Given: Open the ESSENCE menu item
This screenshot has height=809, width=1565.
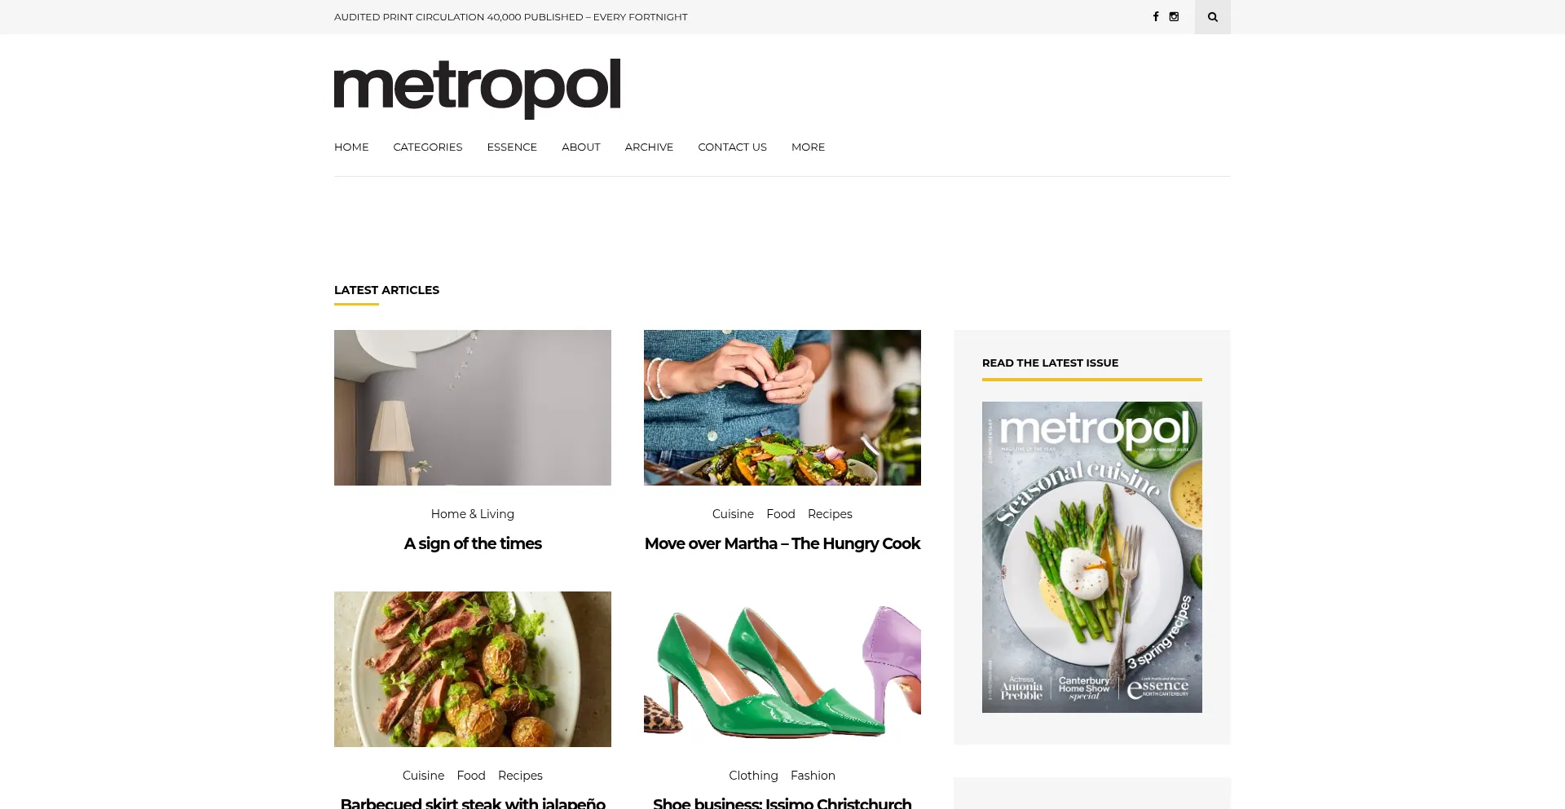Looking at the screenshot, I should click(x=512, y=147).
